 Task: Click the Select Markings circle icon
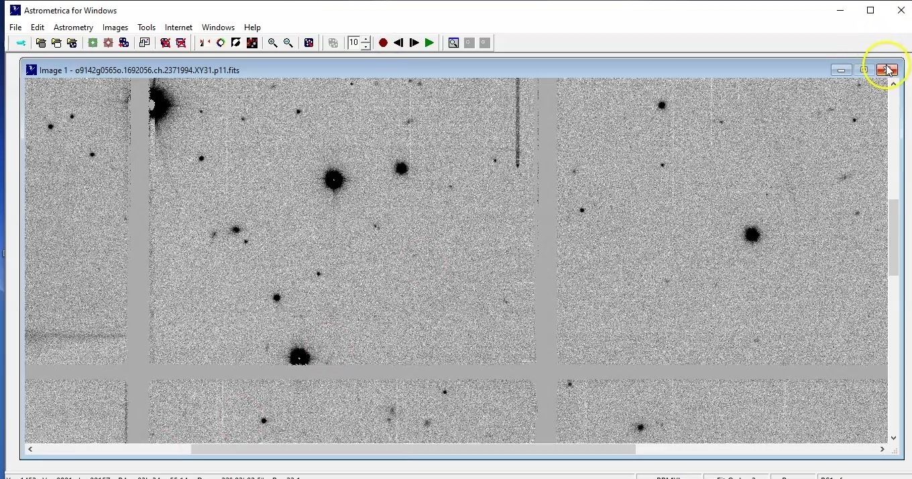coord(220,43)
